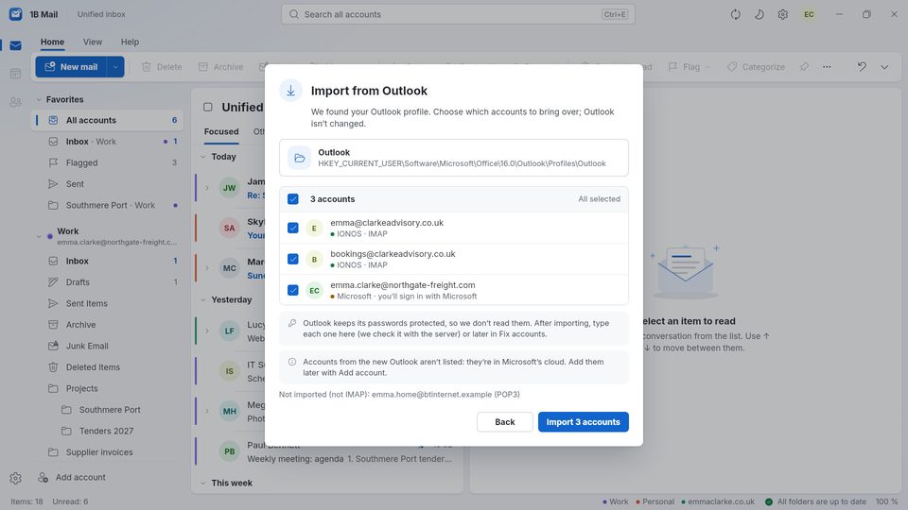Click Import 3 accounts button
The width and height of the screenshot is (908, 510).
[584, 422]
